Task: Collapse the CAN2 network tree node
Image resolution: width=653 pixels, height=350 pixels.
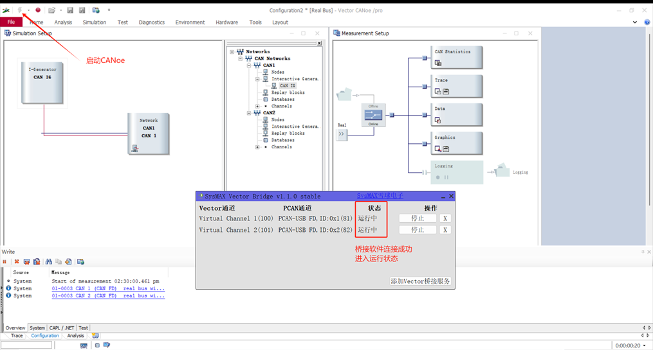Action: click(250, 113)
